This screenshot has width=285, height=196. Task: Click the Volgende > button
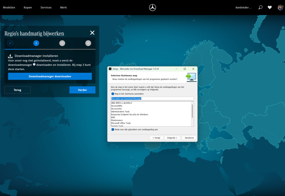[172, 138]
